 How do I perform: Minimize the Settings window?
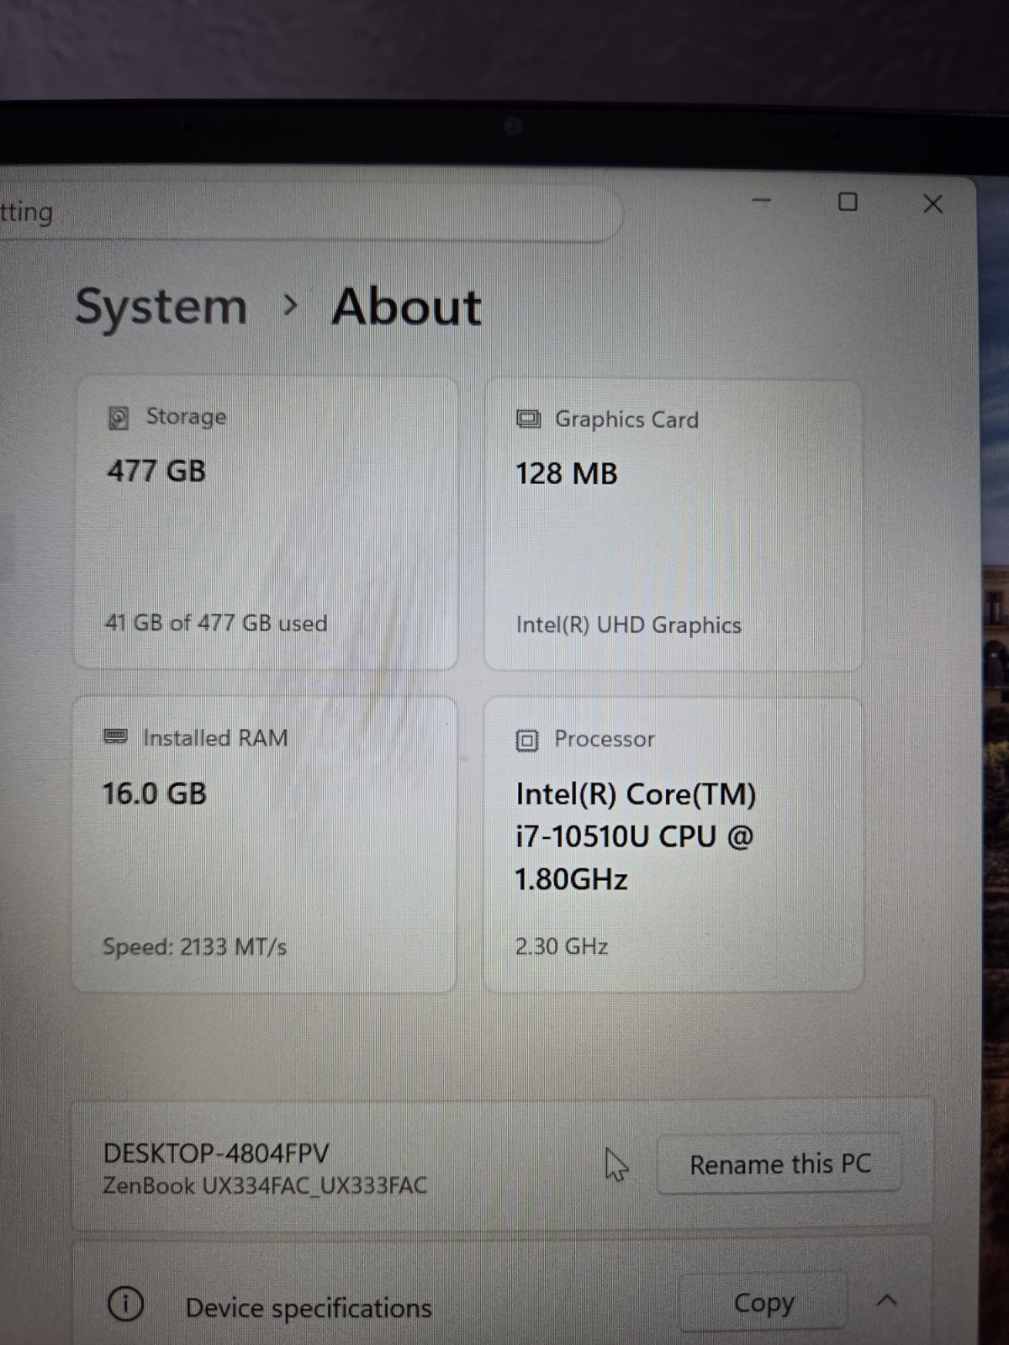tap(762, 202)
